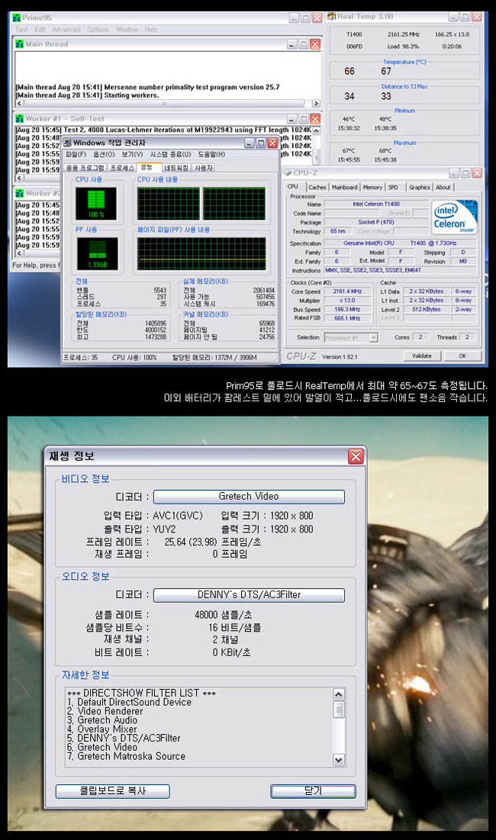Click 'Socket P (478)' package value
Screen dimensions: 496x840
[376, 222]
